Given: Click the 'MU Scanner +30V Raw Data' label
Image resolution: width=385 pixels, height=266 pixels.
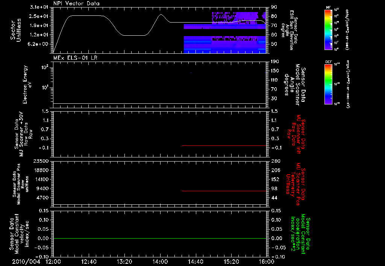Looking at the screenshot, I should tap(23, 134).
